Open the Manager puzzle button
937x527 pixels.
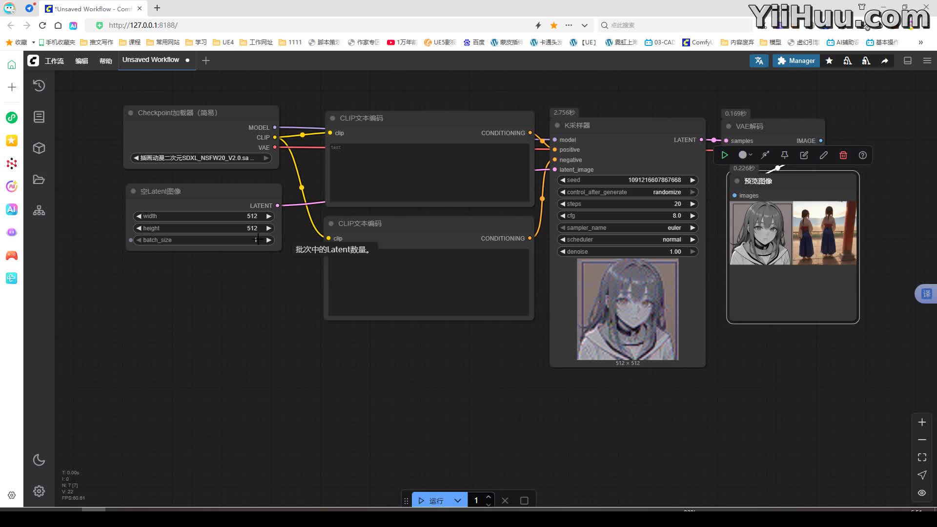pyautogui.click(x=796, y=61)
